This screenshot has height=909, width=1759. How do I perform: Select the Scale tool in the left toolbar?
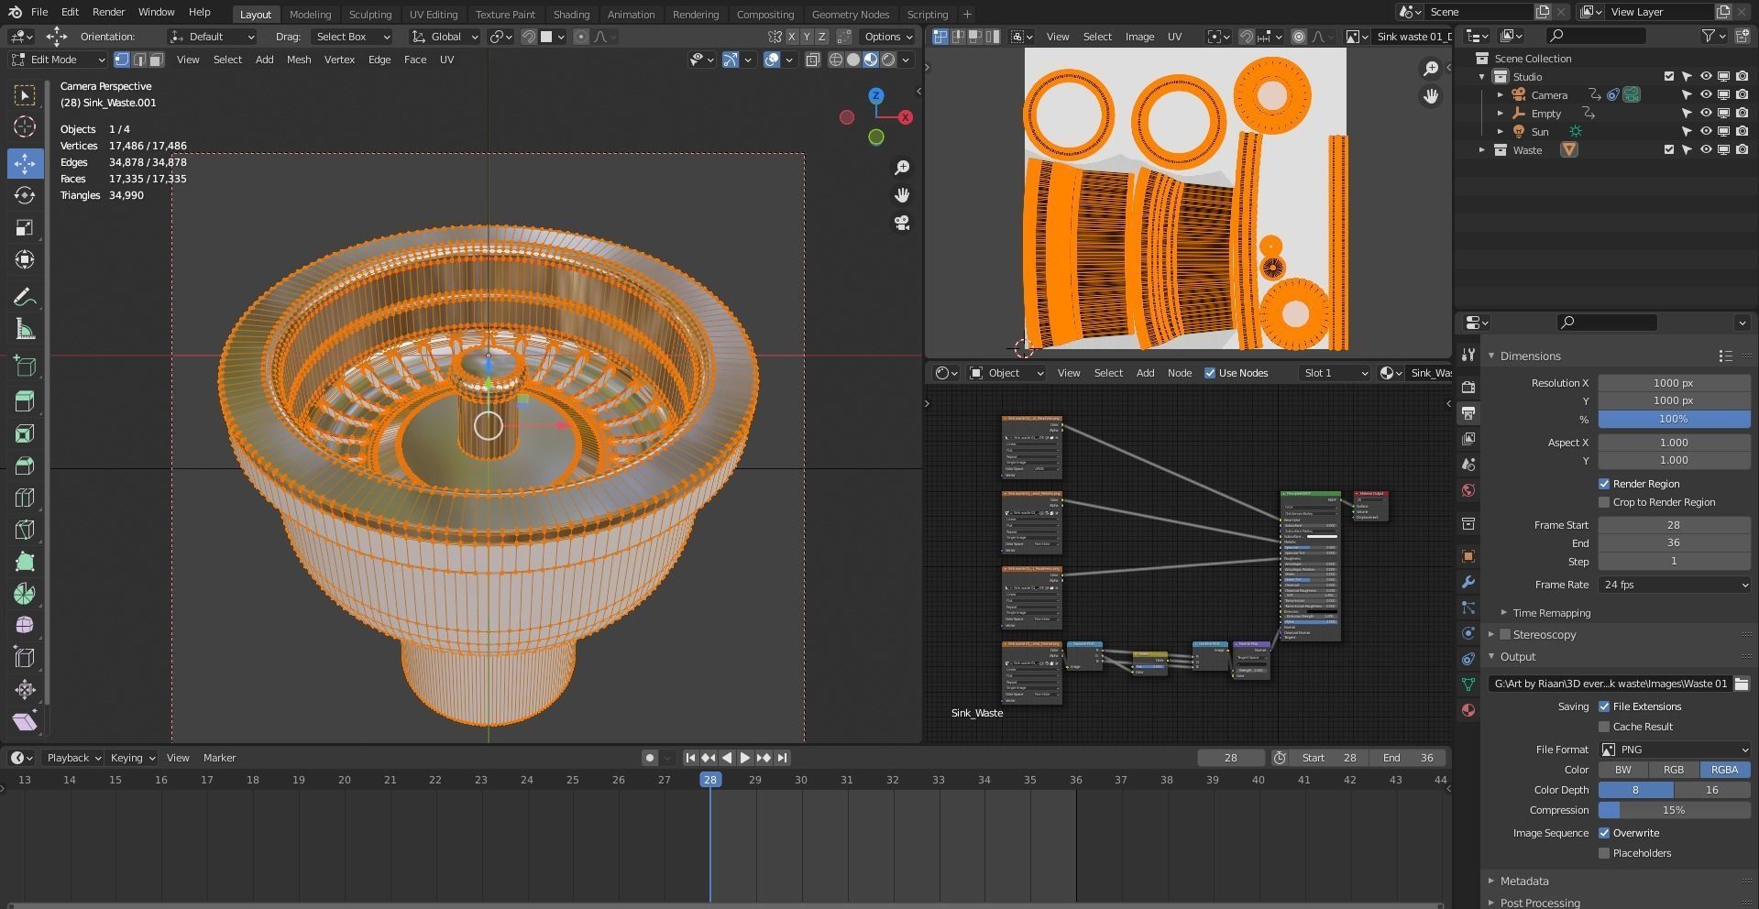pyautogui.click(x=25, y=227)
